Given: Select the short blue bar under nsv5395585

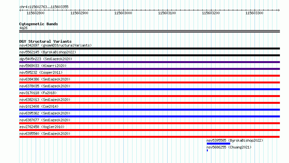Looking at the screenshot, I should (x=219, y=144).
